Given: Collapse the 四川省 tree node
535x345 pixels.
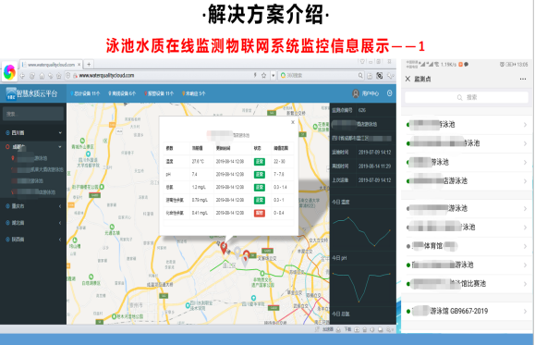Looking at the screenshot, I should coord(33,132).
